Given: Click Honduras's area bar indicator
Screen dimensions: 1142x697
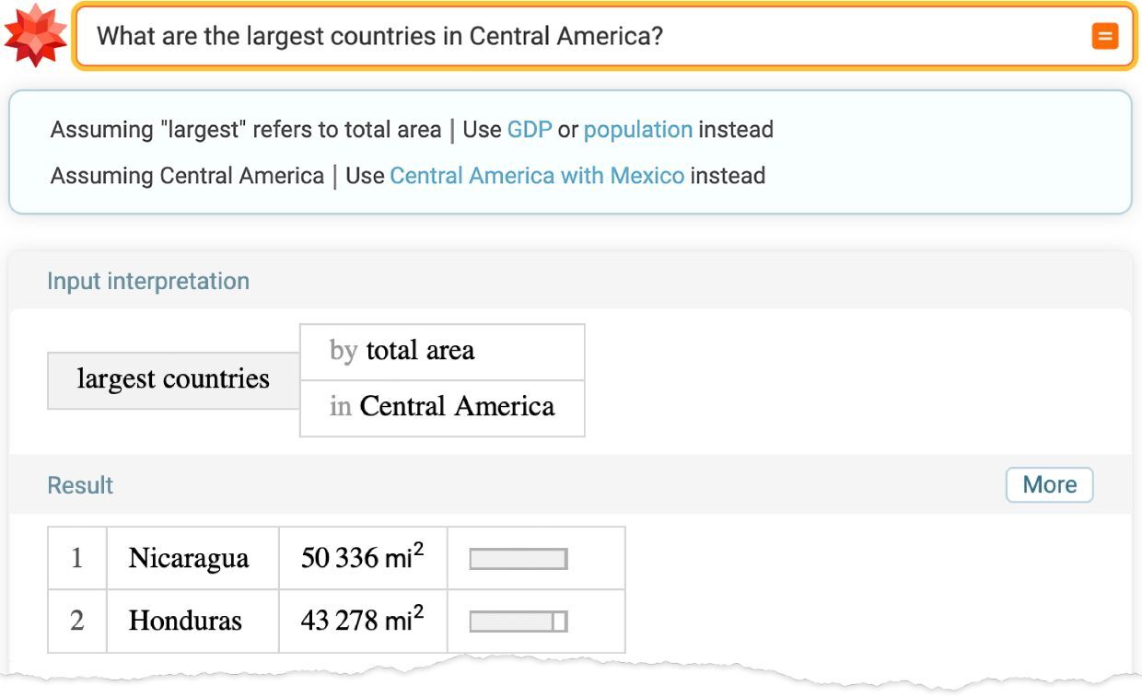Looking at the screenshot, I should pyautogui.click(x=519, y=621).
